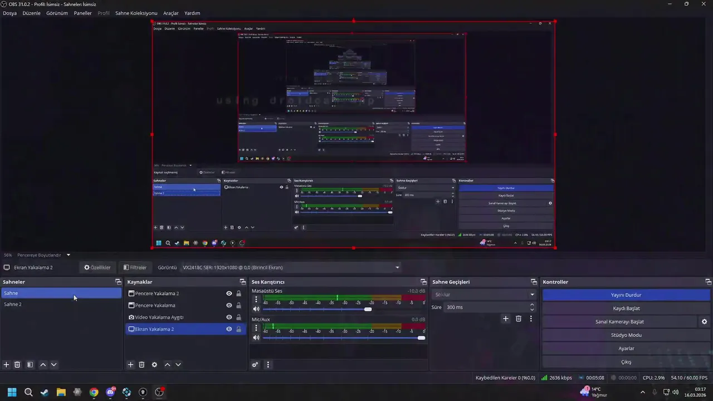Open preview scaling dropdown Pencereye Boyutlandır
The width and height of the screenshot is (713, 401).
coord(43,255)
